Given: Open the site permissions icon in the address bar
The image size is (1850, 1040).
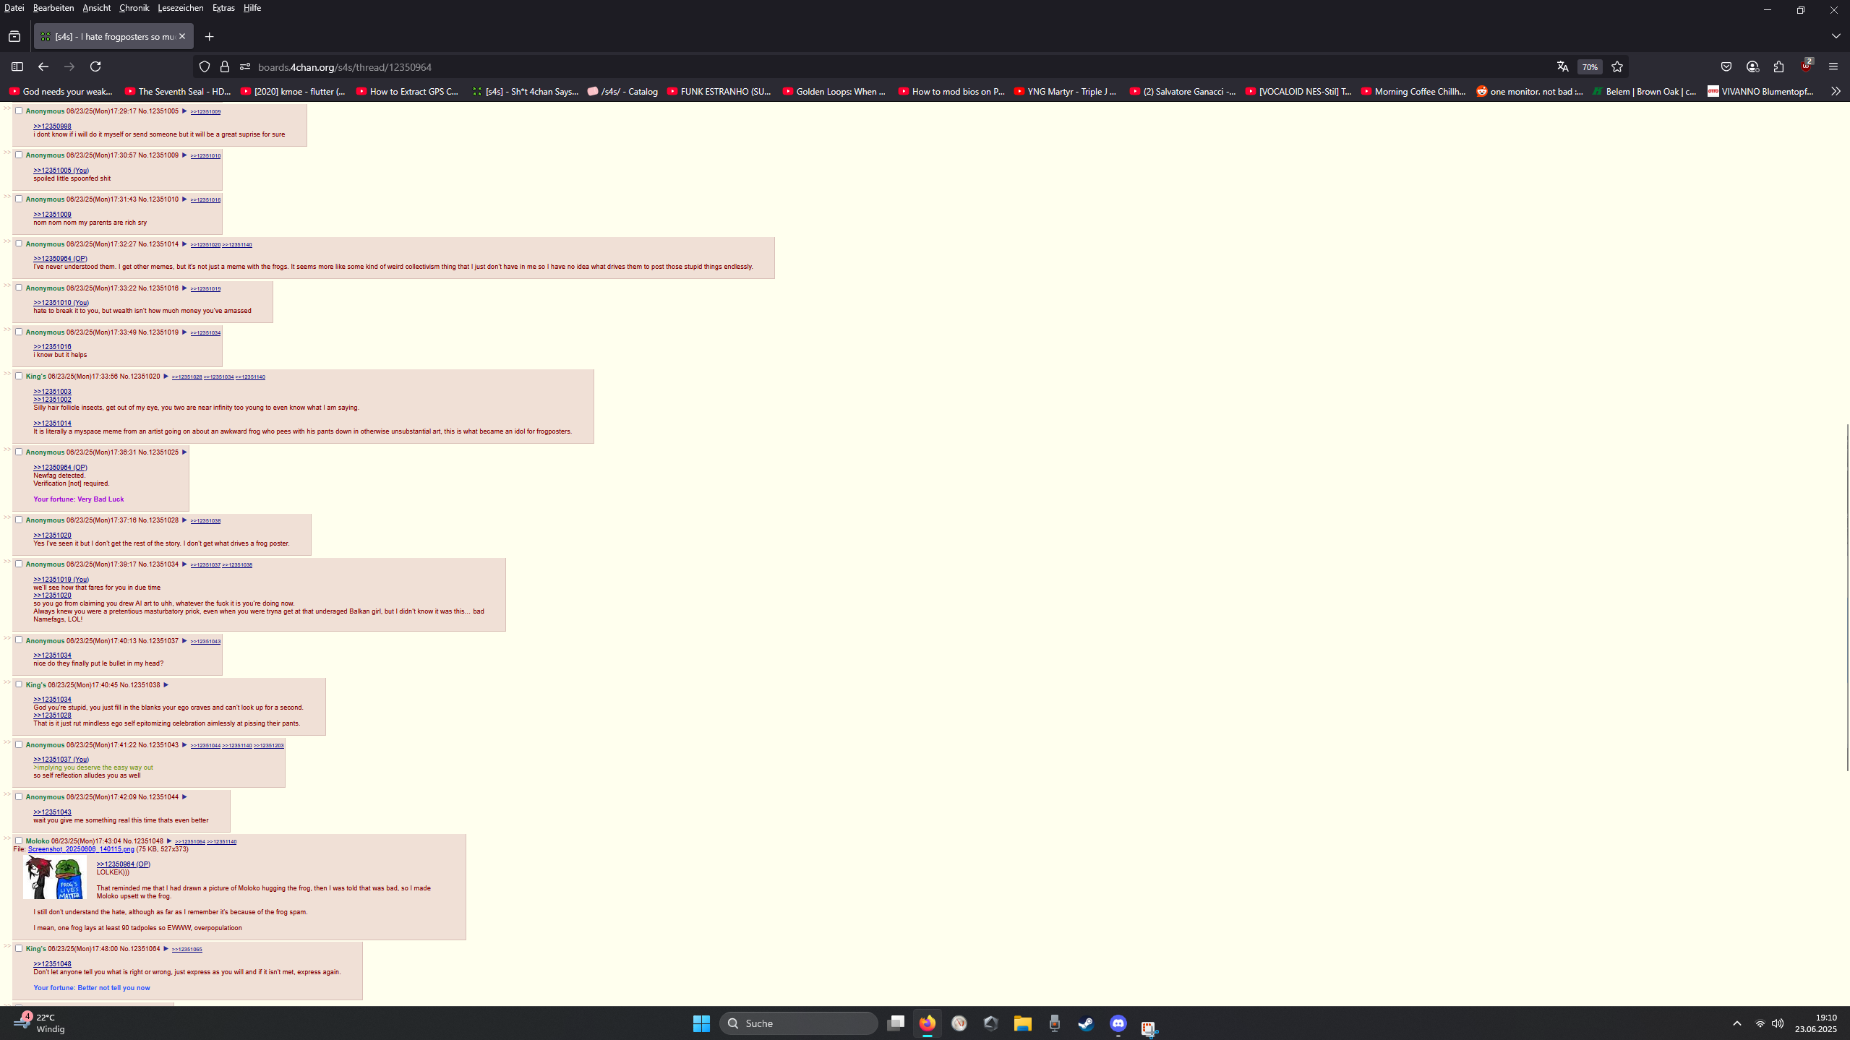Looking at the screenshot, I should coord(245,66).
